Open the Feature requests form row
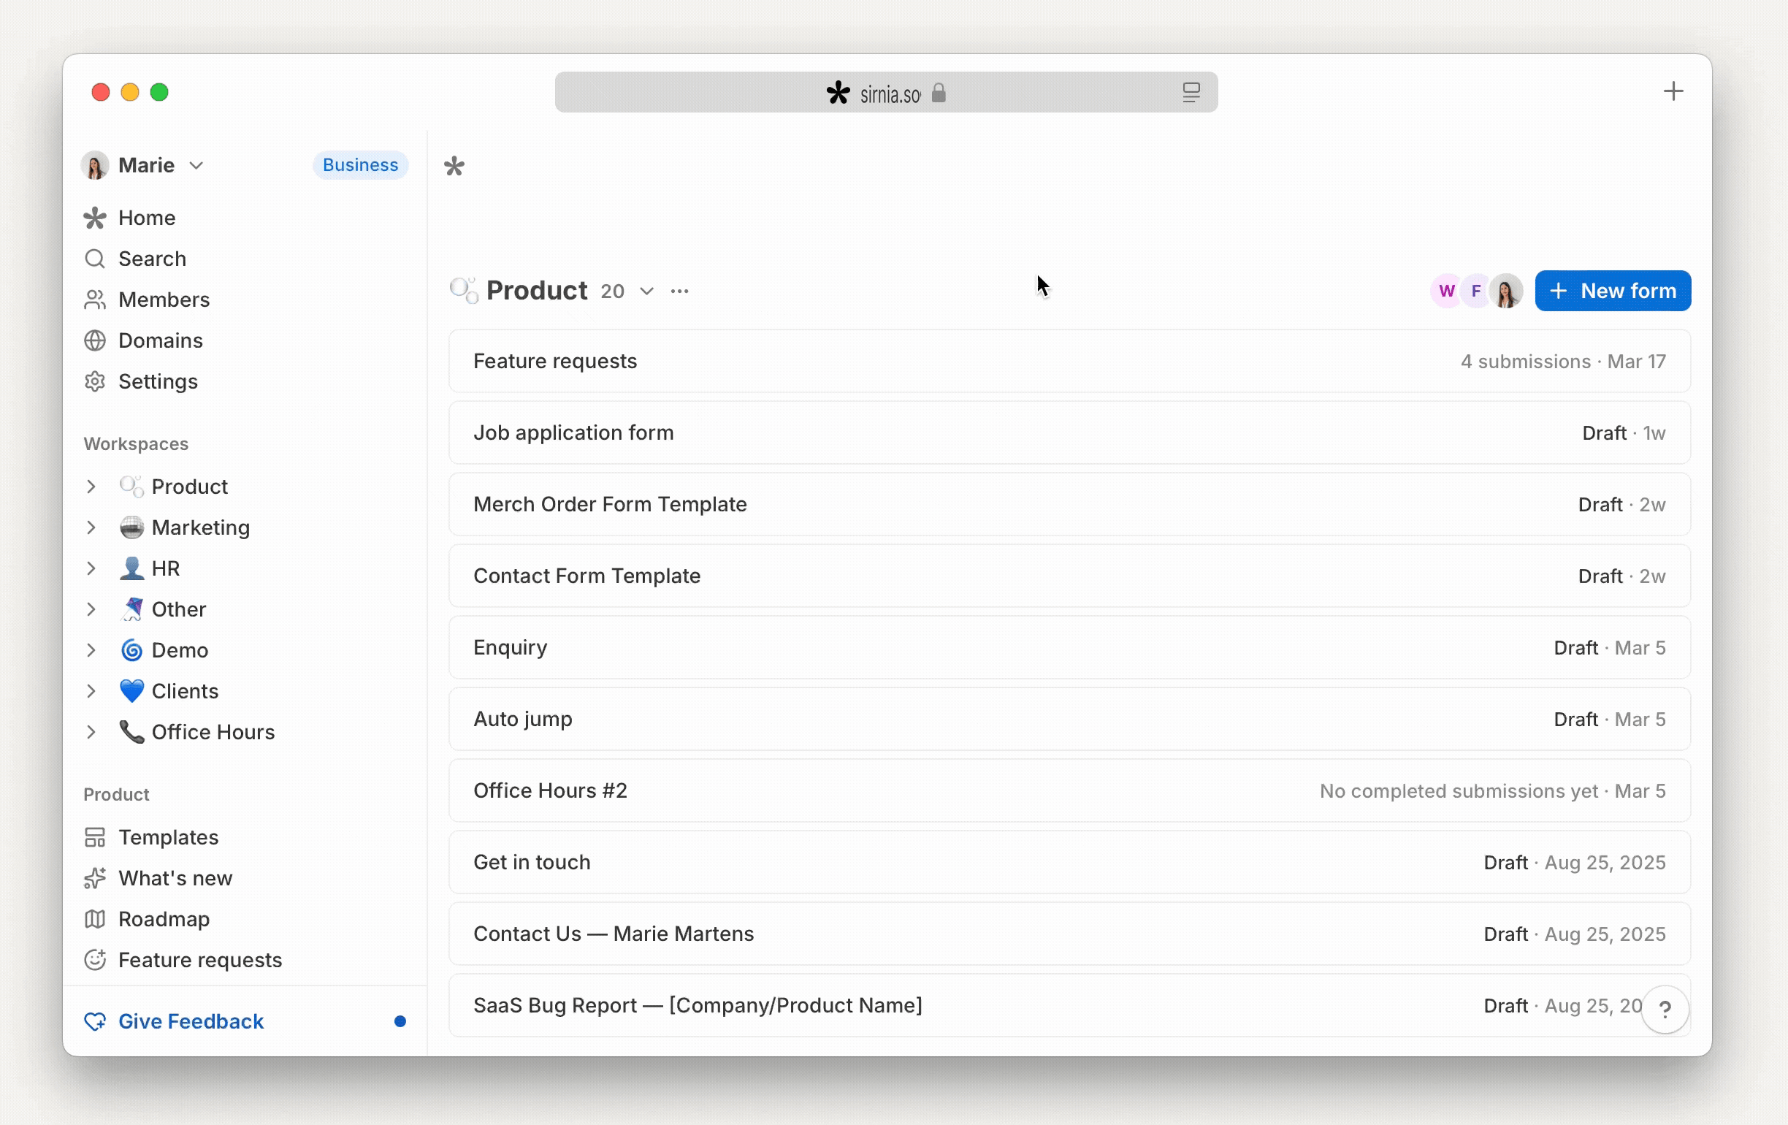1788x1125 pixels. [x=1069, y=361]
